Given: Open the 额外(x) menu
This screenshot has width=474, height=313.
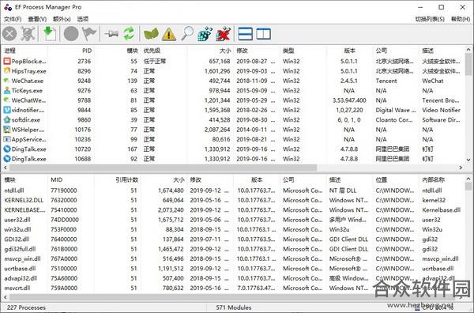Looking at the screenshot, I should [62, 19].
